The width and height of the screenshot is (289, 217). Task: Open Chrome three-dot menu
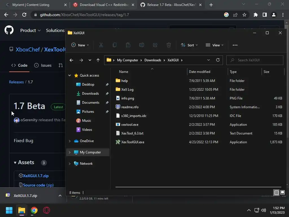coord(283,15)
